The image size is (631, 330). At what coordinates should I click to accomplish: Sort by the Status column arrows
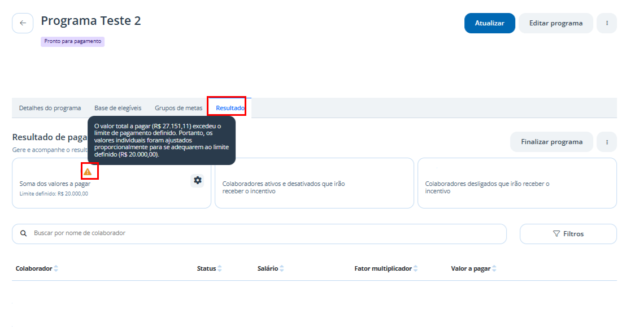[x=220, y=268]
